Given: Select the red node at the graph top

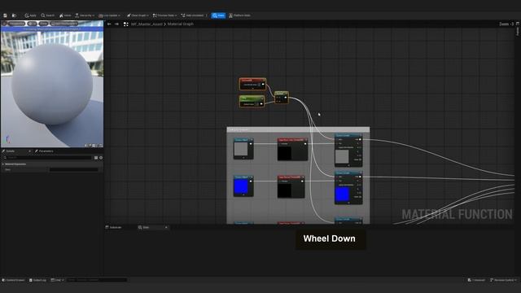Looking at the screenshot, I should pos(252,84).
